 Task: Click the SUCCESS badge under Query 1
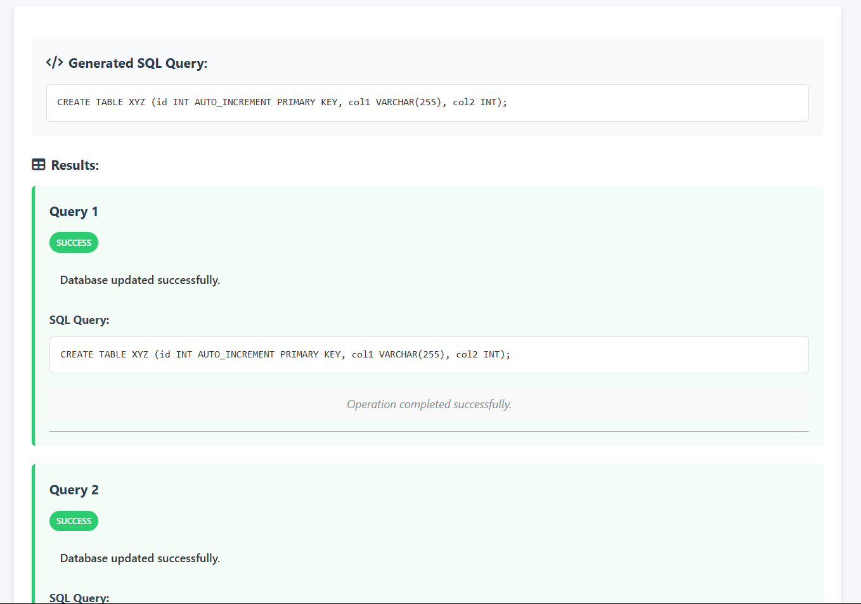74,243
